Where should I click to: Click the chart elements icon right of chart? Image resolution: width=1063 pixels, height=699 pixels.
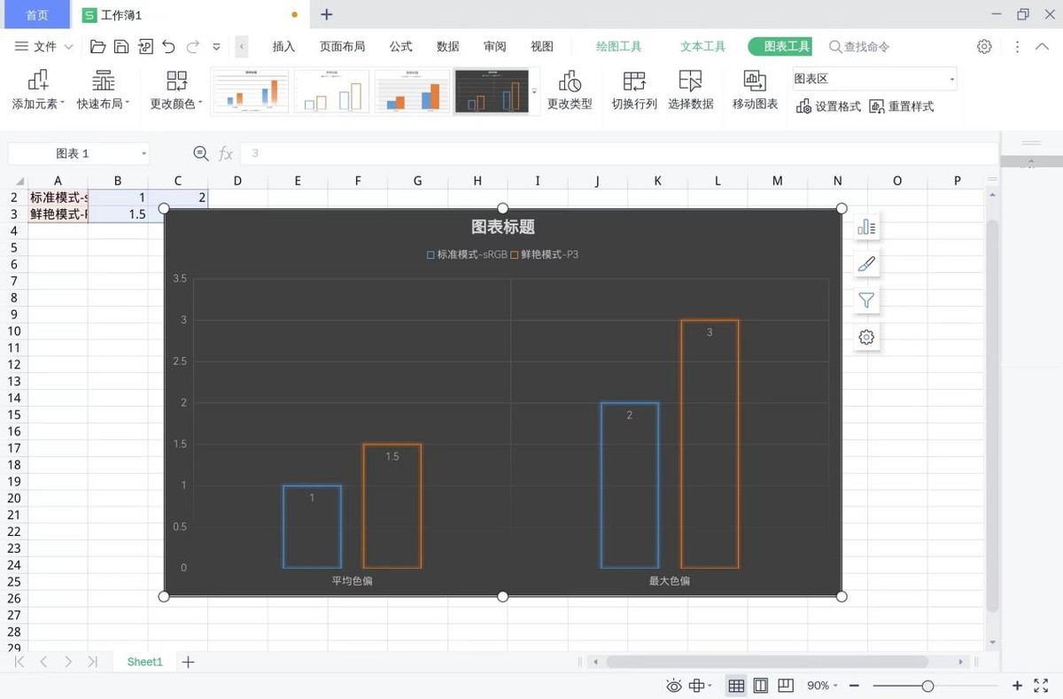[x=865, y=227]
